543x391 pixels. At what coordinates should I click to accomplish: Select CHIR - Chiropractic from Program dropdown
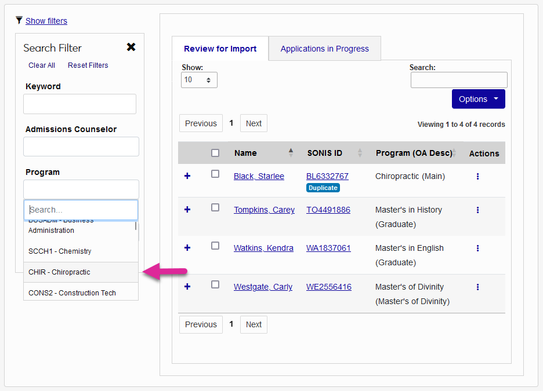pyautogui.click(x=59, y=272)
